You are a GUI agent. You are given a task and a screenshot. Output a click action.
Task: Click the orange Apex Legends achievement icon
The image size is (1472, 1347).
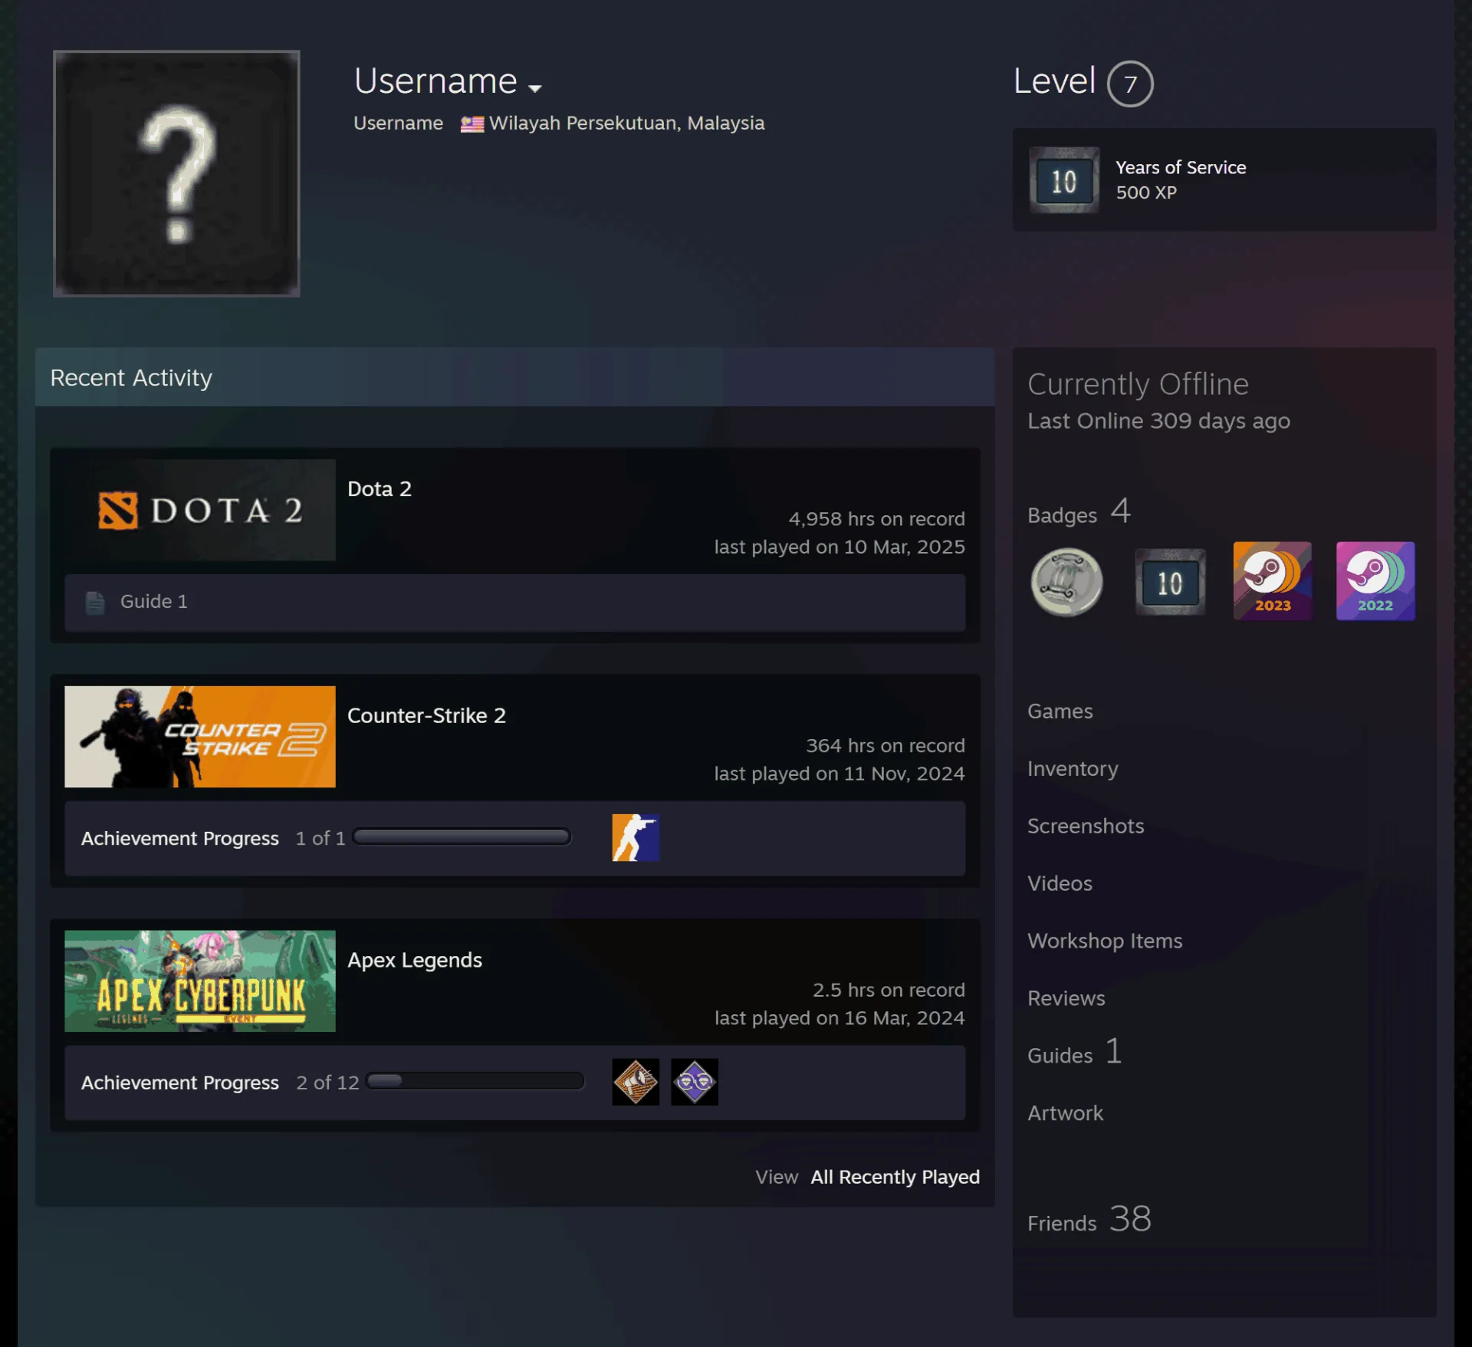point(636,1082)
